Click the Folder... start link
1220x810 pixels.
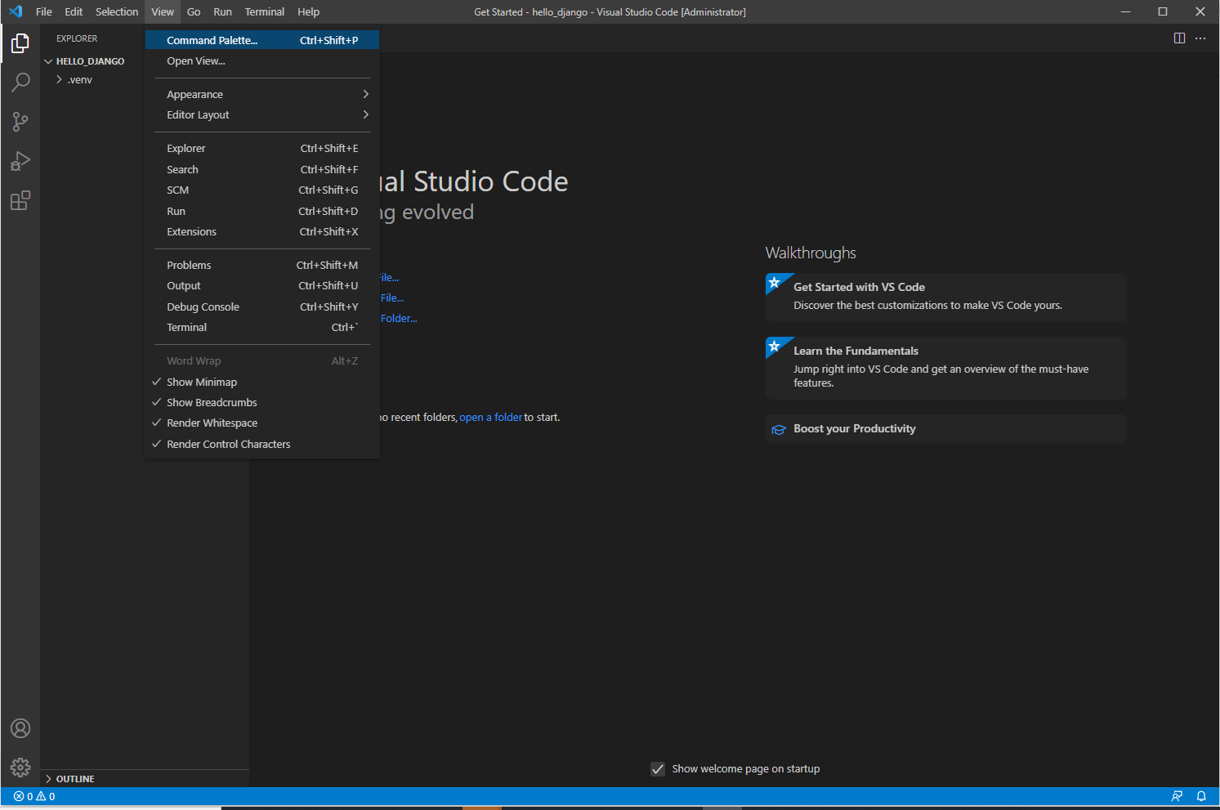click(399, 319)
